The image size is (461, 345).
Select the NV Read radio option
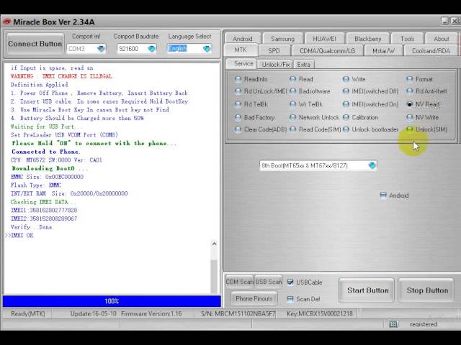(x=424, y=104)
